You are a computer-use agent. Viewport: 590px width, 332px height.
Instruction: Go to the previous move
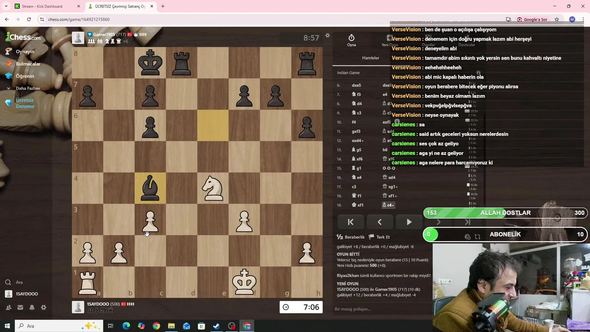380,222
